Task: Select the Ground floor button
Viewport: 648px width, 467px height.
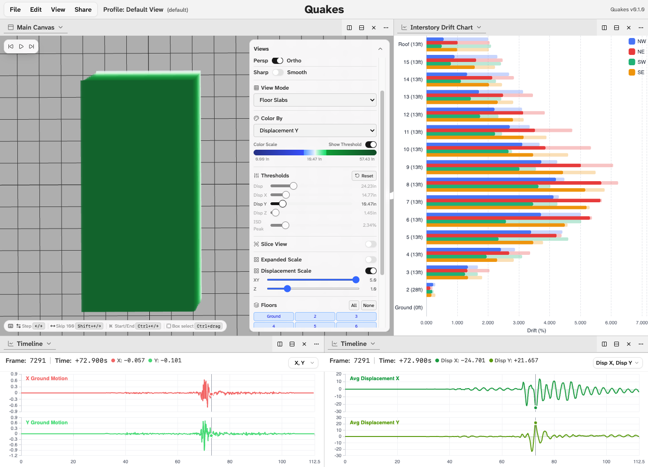Action: [274, 316]
